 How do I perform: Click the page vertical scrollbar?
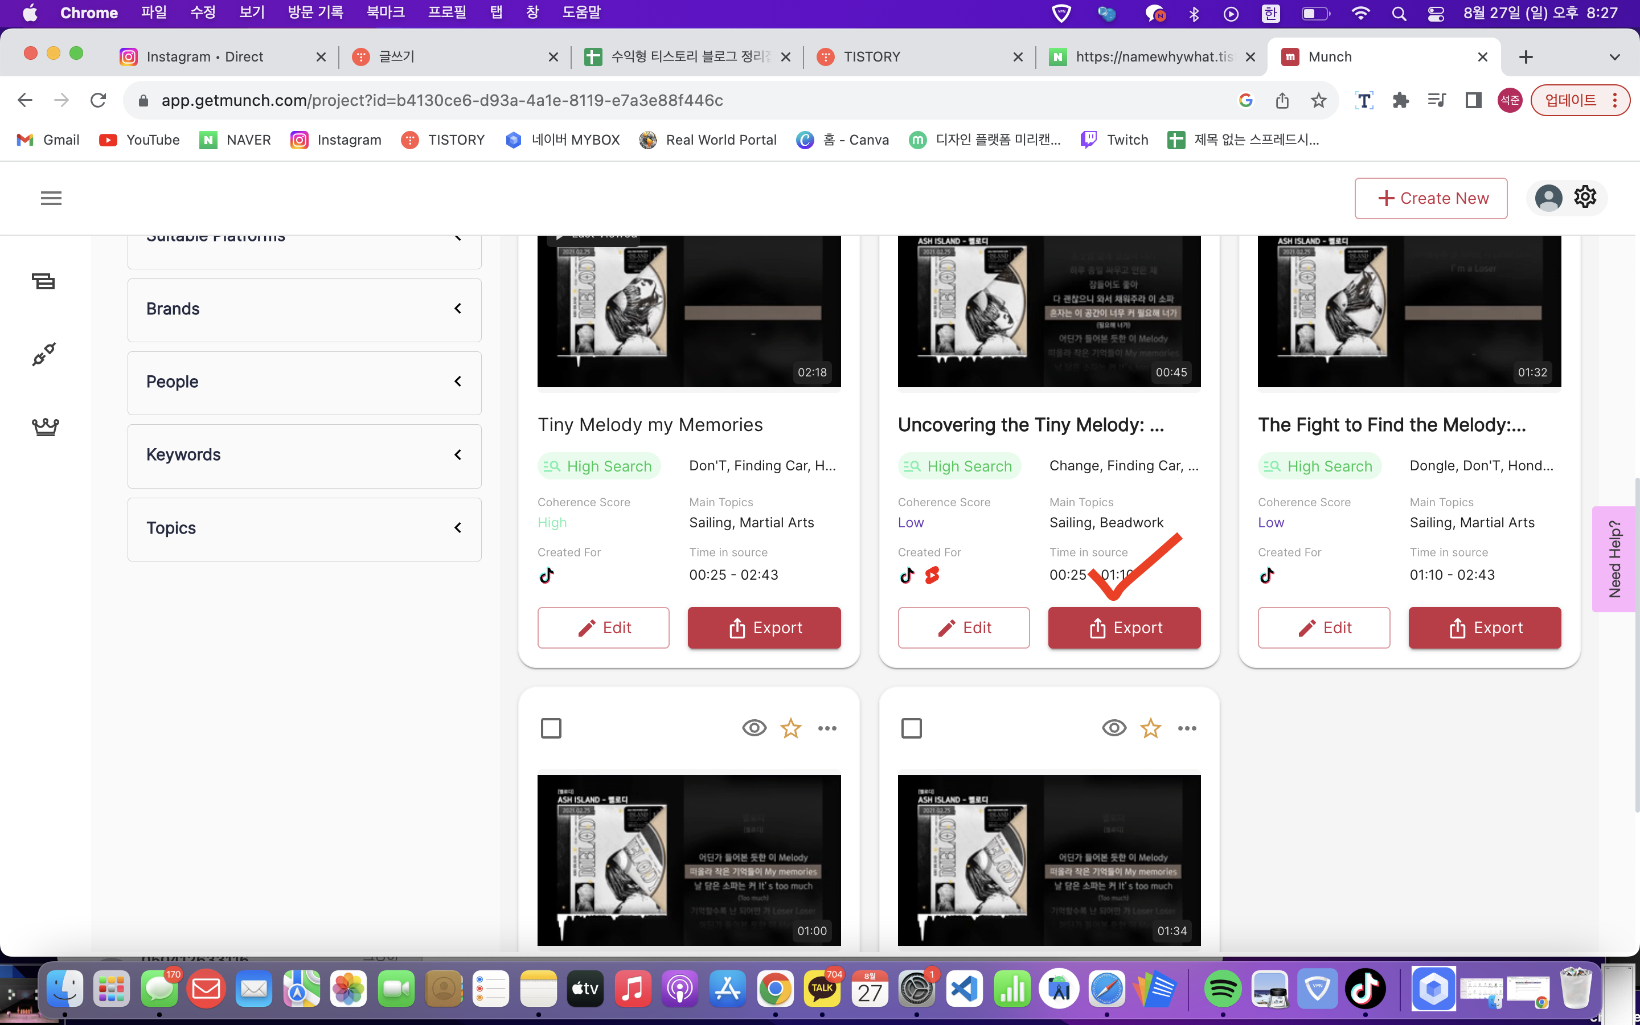pos(1636,644)
